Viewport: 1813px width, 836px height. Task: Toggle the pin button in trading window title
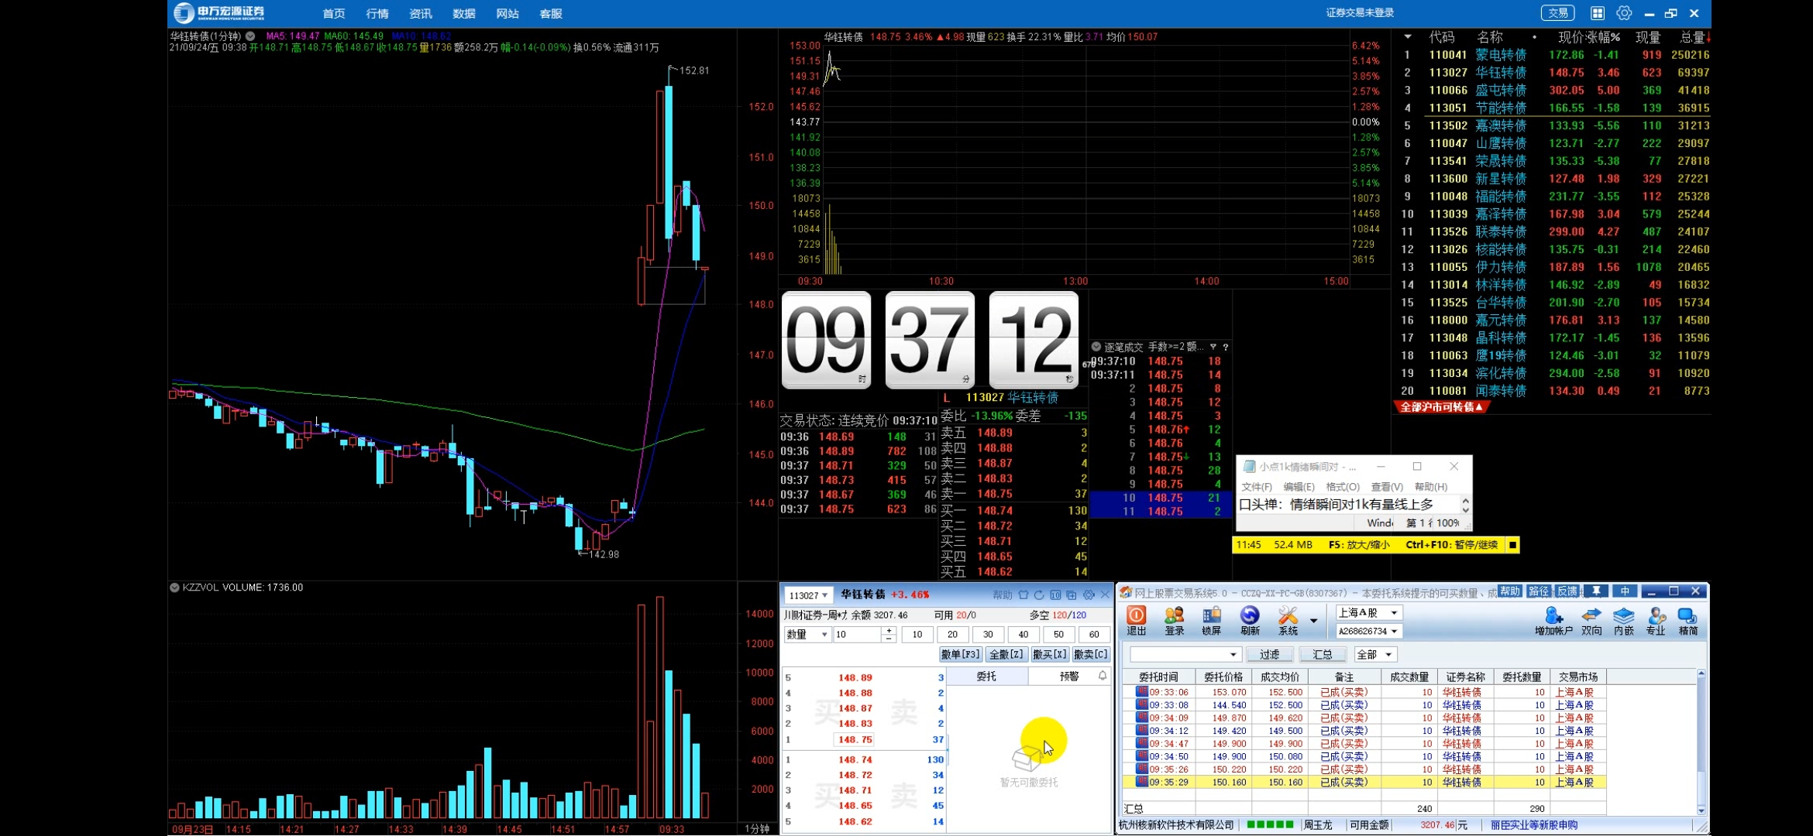(x=1596, y=591)
